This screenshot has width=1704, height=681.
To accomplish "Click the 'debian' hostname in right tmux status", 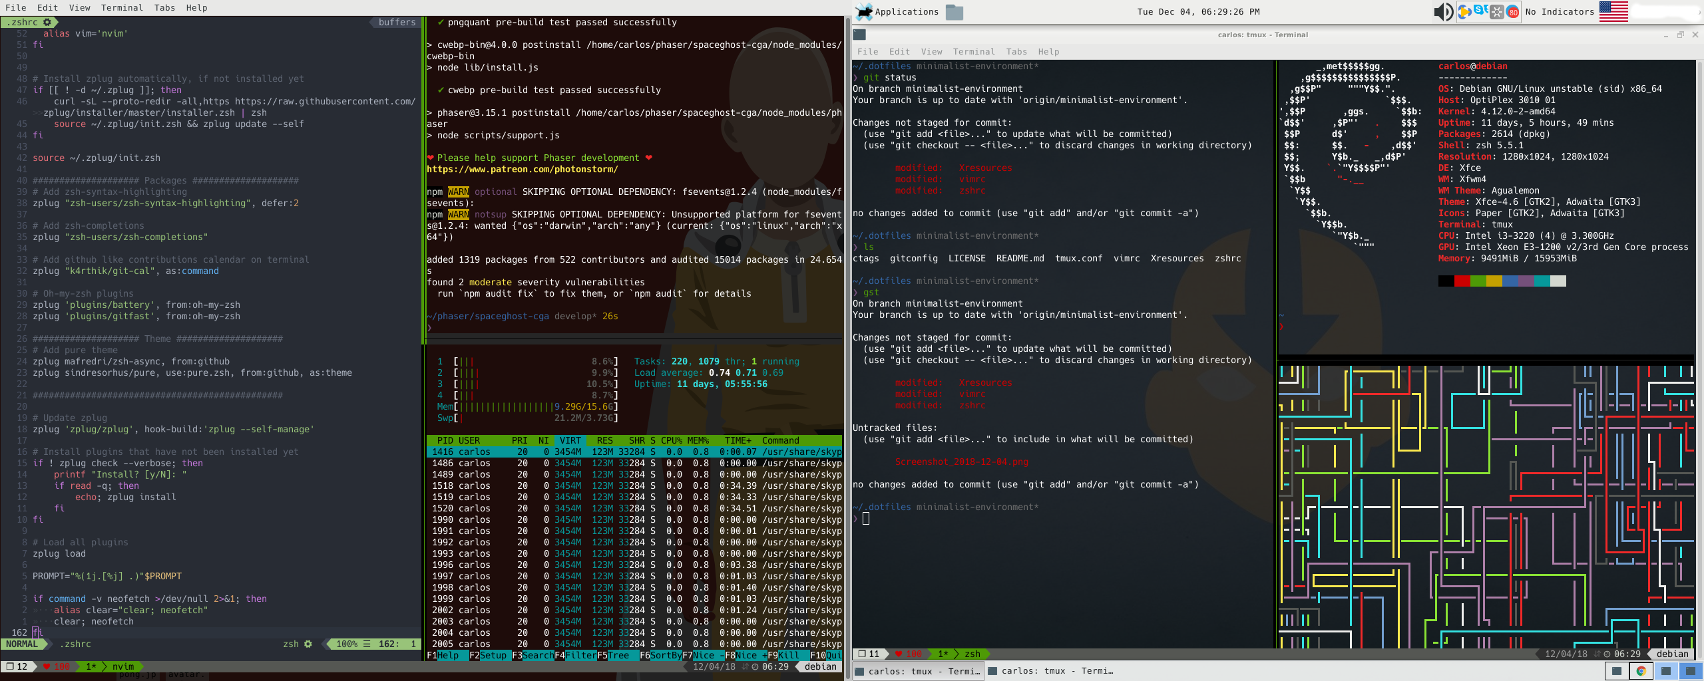I will (1672, 654).
